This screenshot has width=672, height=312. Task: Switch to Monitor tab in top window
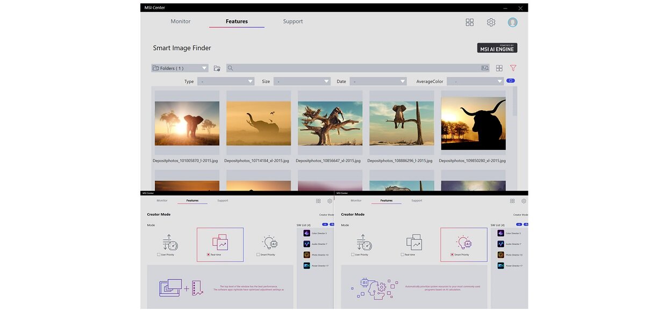(181, 21)
